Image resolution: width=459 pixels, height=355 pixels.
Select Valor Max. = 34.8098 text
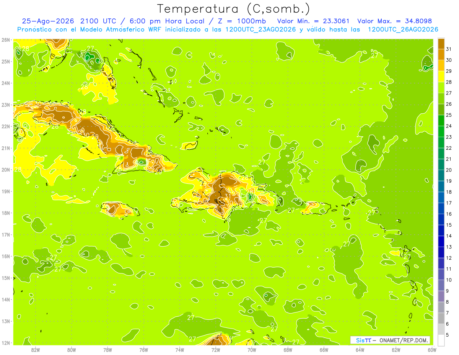(394, 21)
